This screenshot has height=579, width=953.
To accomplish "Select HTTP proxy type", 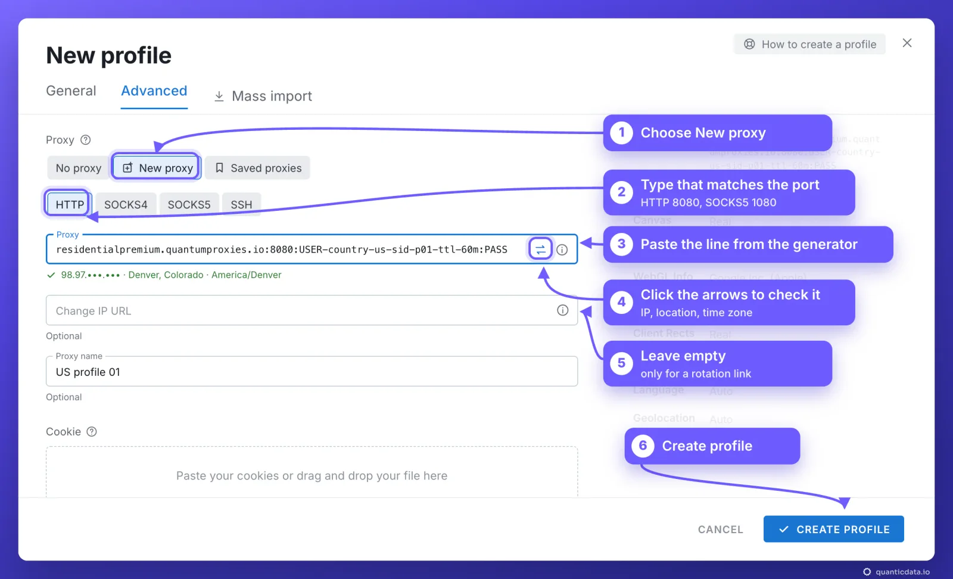I will click(70, 204).
